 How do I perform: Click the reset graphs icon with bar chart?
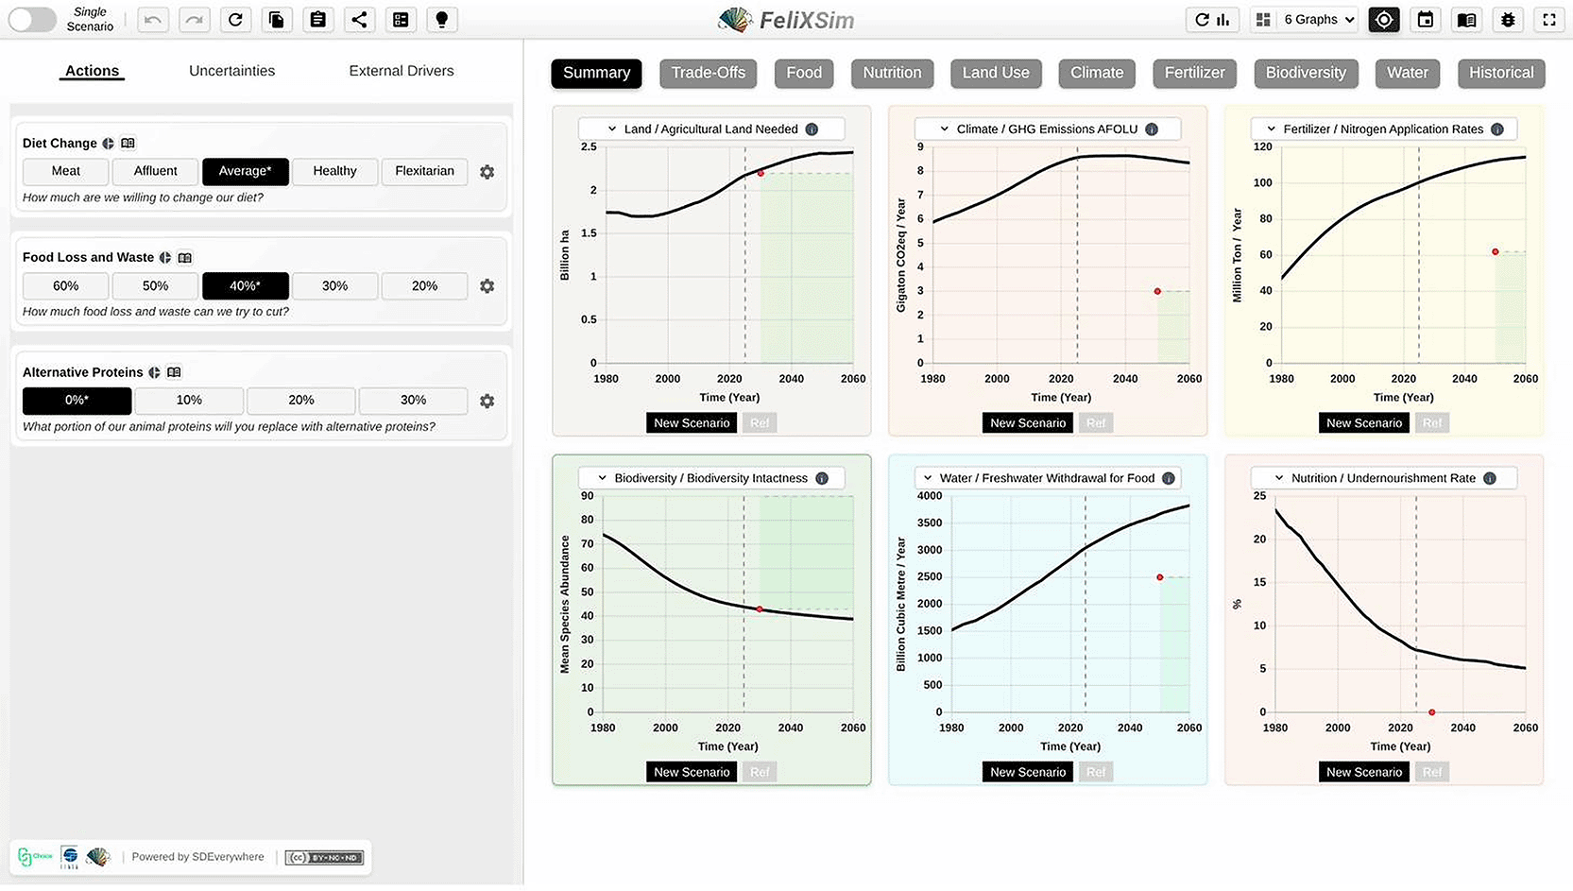coord(1212,20)
